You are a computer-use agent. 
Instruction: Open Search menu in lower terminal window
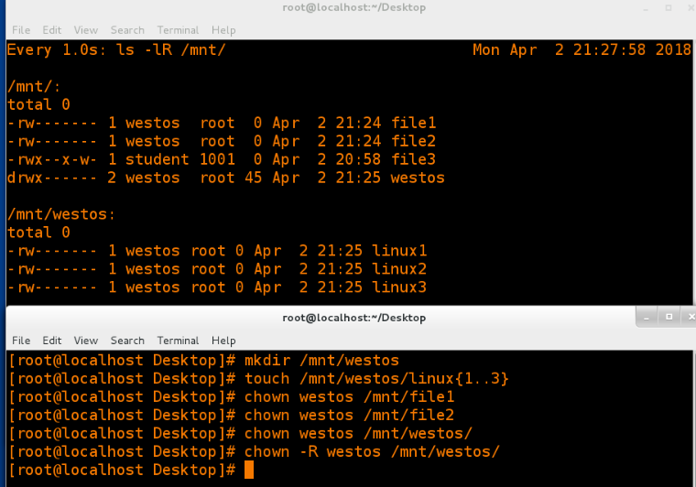[127, 341]
